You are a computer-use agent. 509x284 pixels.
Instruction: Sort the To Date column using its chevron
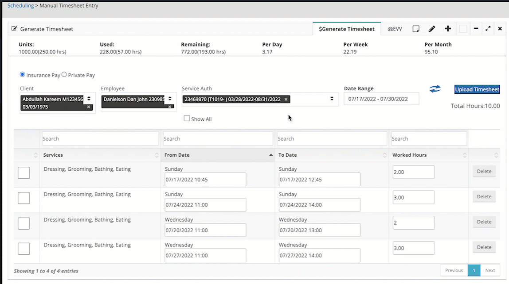[385, 155]
